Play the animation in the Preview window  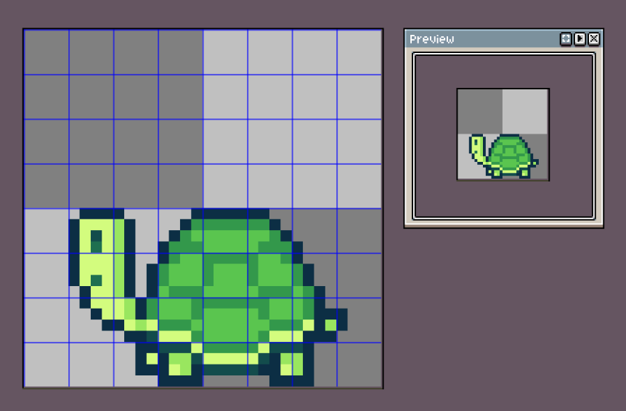pyautogui.click(x=580, y=38)
